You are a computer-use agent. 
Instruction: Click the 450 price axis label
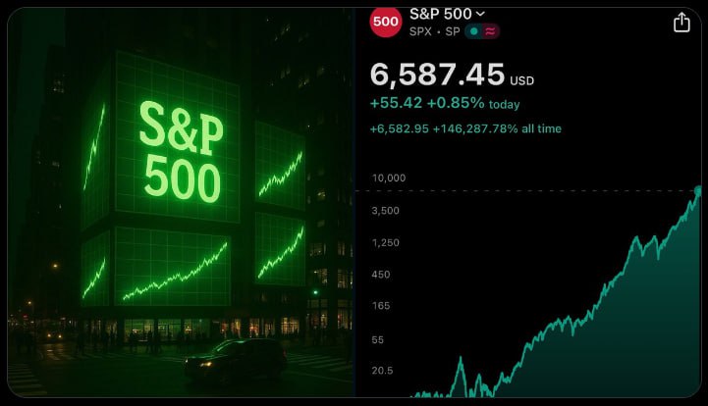[381, 275]
